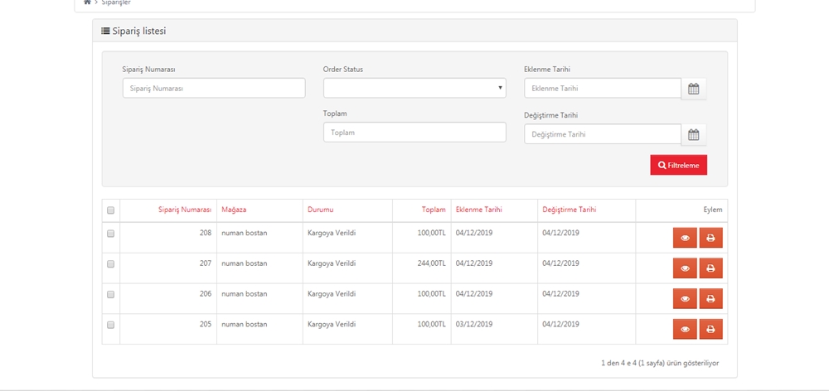Check the box for order 206
This screenshot has width=829, height=391.
tap(110, 294)
